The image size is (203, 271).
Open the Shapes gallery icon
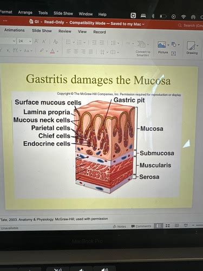174,44
